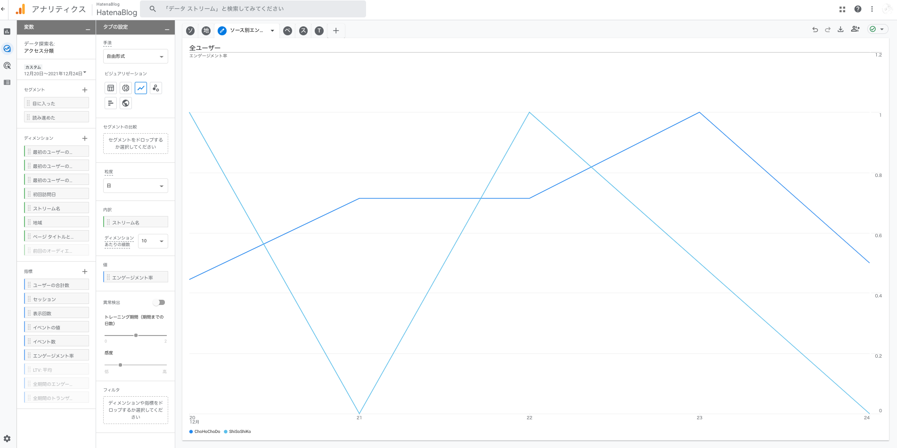
Task: Open the 手法 自由形式 dropdown
Action: [136, 56]
